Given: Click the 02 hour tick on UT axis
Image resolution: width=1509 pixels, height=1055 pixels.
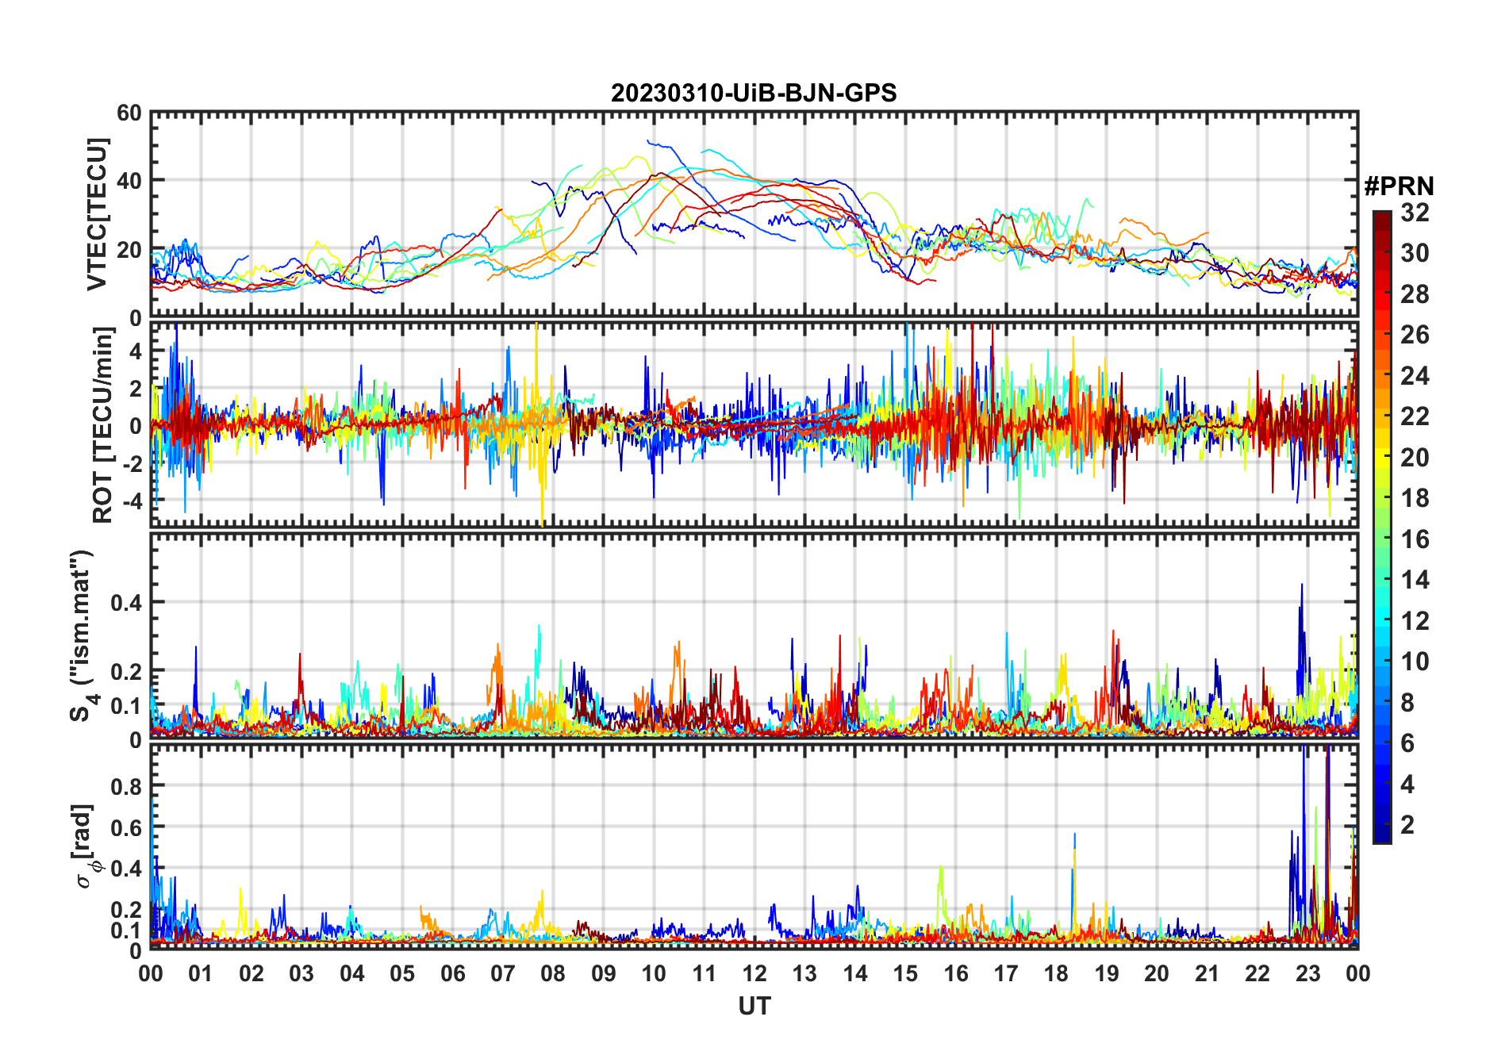Looking at the screenshot, I should pyautogui.click(x=251, y=974).
